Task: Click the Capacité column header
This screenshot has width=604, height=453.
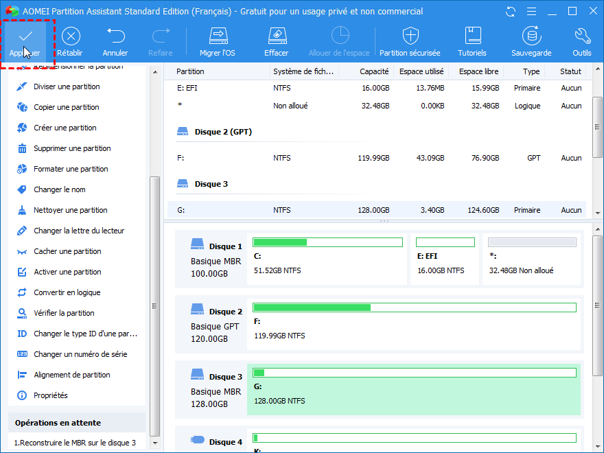Action: (374, 71)
